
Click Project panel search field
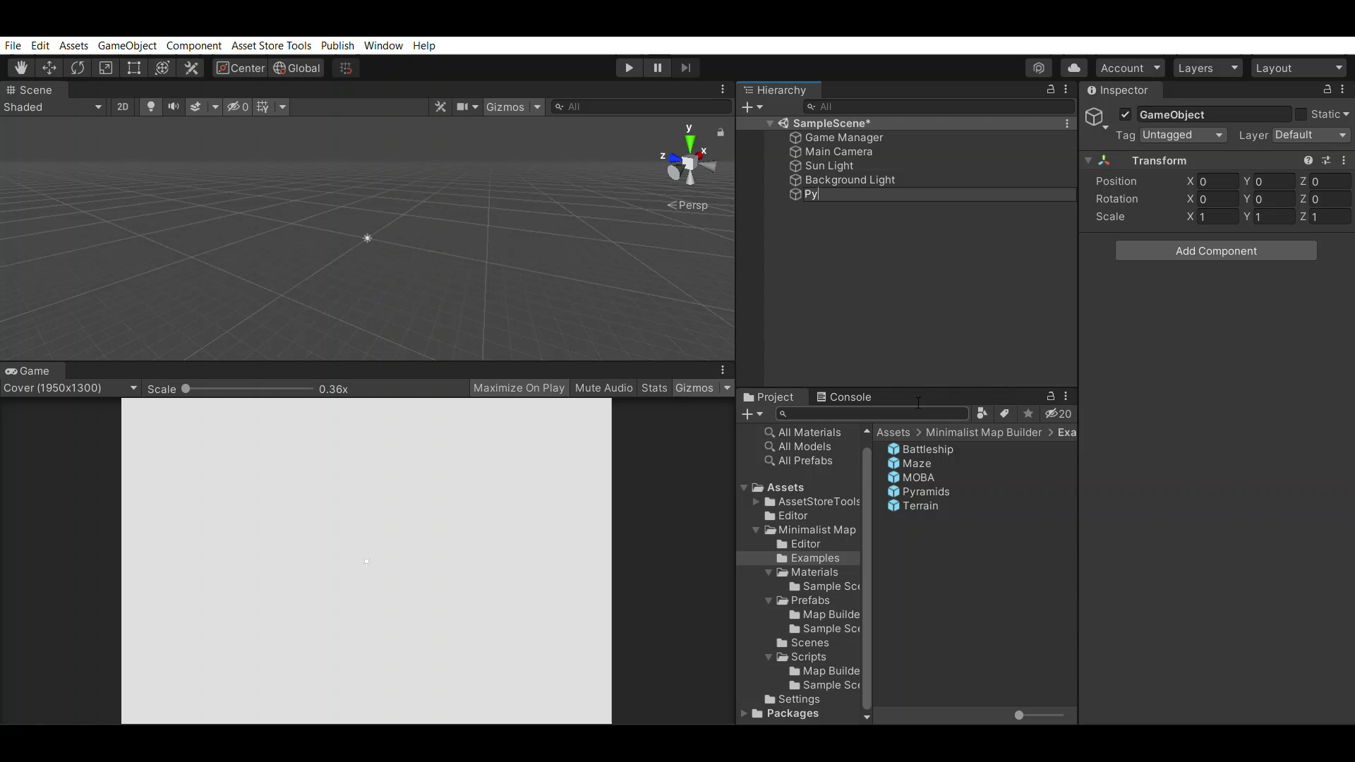click(x=872, y=413)
